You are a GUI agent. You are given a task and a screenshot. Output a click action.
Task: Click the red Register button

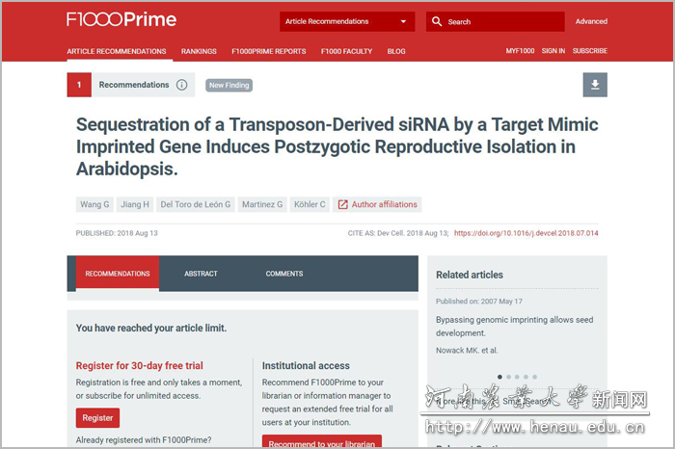click(x=97, y=418)
